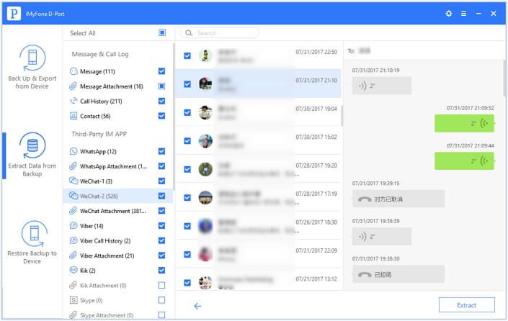Click the Kik Attachment paperclip icon
508x321 pixels.
pyautogui.click(x=73, y=285)
